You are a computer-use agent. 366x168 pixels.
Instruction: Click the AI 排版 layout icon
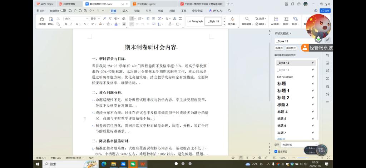coord(275,21)
